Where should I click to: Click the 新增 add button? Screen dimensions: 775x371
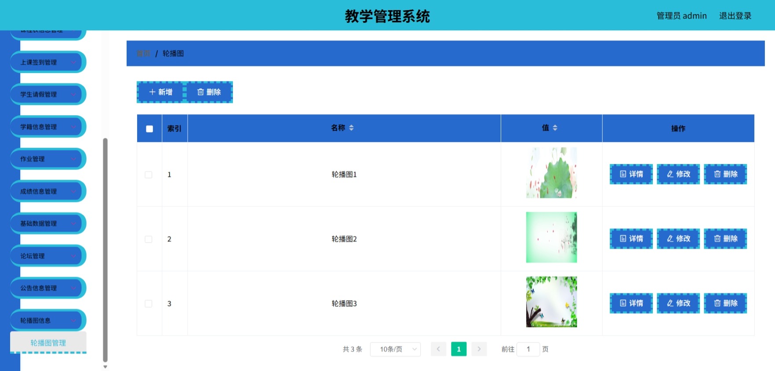[161, 92]
